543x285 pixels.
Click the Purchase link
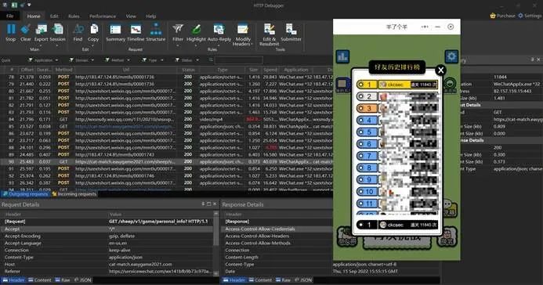coord(503,16)
